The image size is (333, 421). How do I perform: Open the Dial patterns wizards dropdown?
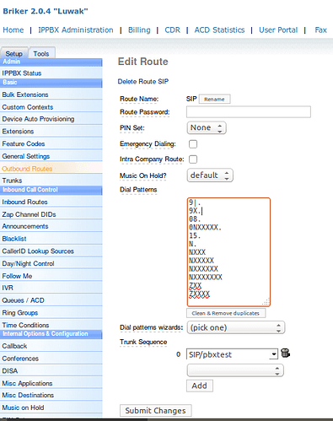(x=236, y=327)
